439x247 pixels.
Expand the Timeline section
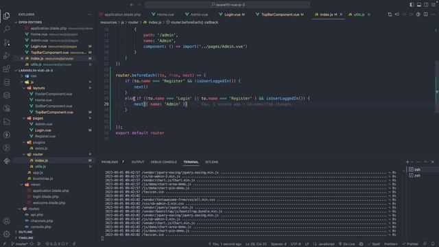(x=26, y=238)
